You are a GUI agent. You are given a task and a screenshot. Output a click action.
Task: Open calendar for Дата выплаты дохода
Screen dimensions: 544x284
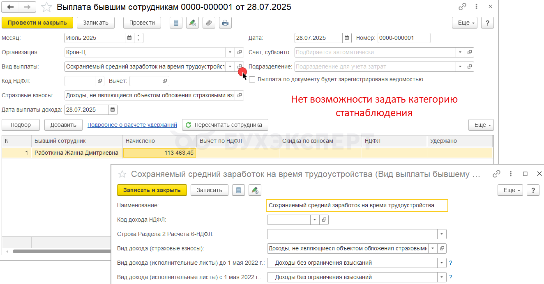pyautogui.click(x=113, y=110)
